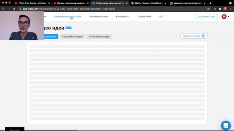Close the Mail.ru tab

166,3
